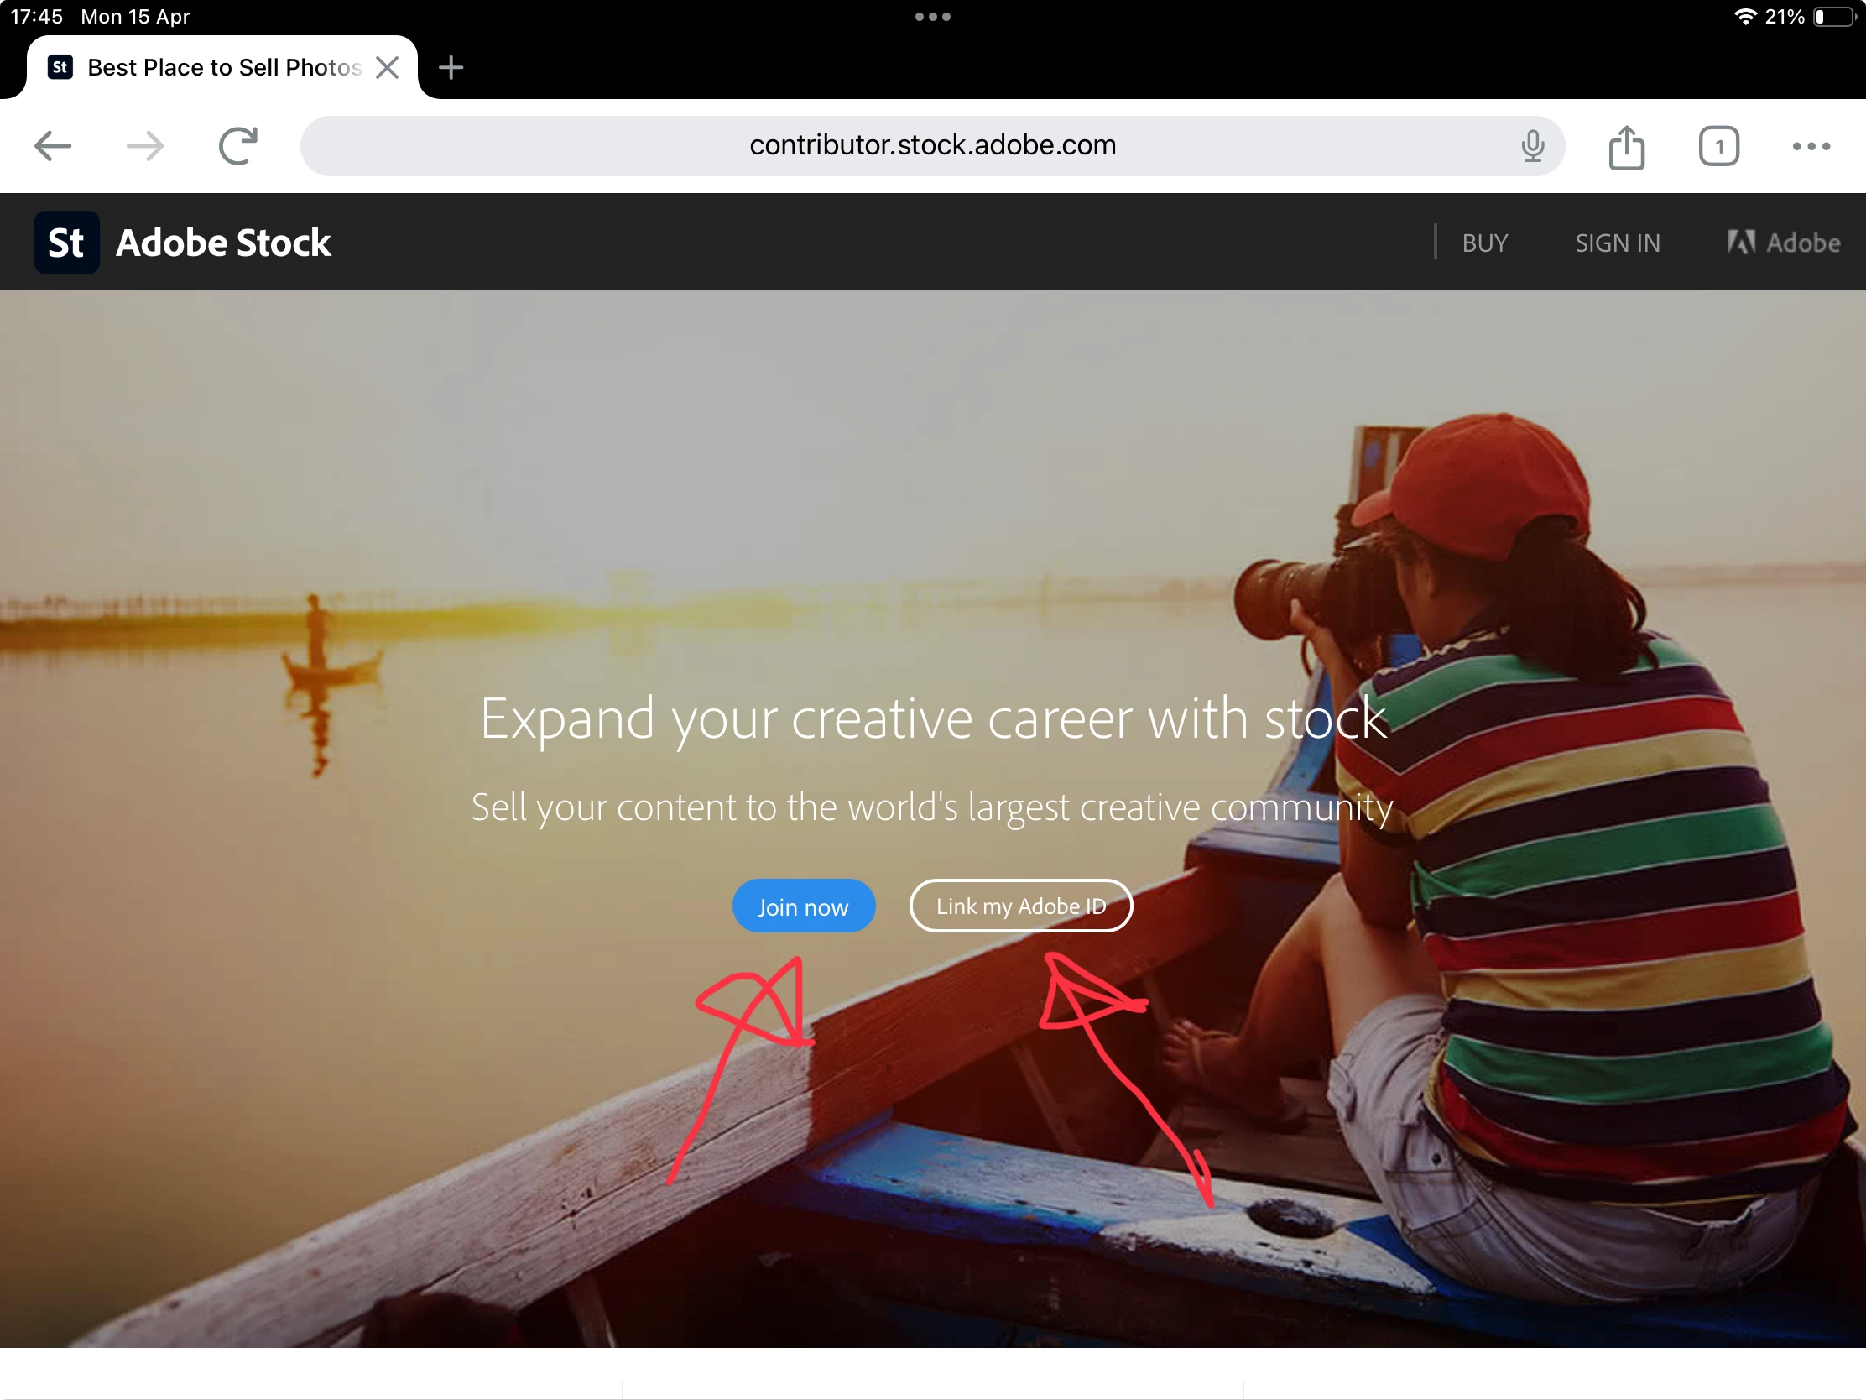
Task: Click the SIGN IN link
Action: (1616, 243)
